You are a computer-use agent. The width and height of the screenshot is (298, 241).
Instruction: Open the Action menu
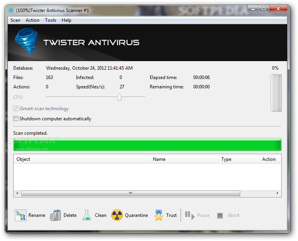point(32,20)
